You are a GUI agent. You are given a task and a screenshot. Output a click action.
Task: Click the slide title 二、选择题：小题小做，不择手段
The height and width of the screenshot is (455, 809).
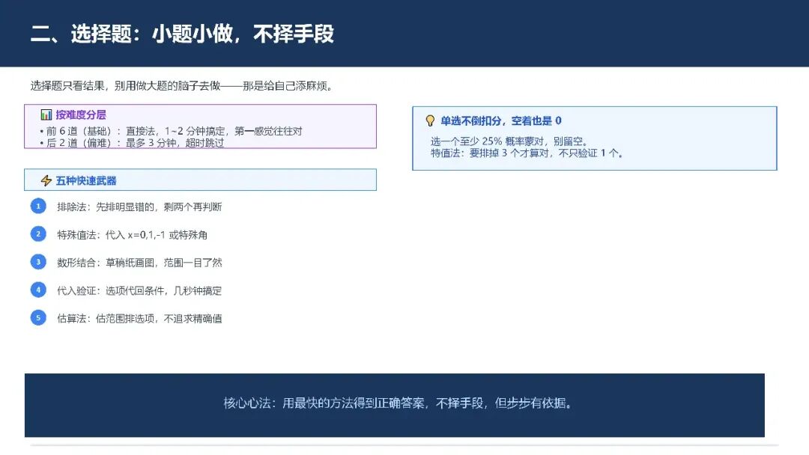click(x=182, y=34)
